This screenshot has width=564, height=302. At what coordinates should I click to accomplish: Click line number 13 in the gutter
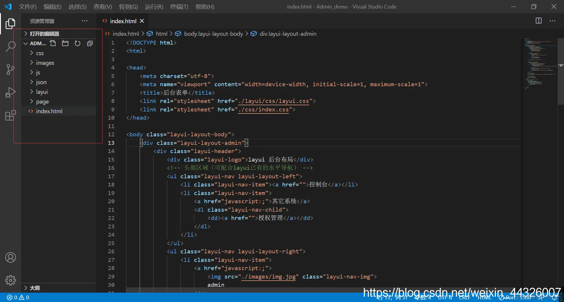[x=111, y=143]
